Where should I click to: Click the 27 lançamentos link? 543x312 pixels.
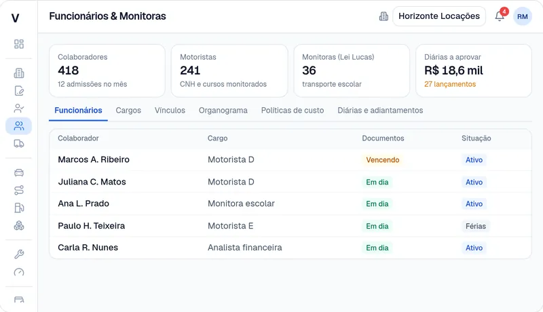(450, 84)
